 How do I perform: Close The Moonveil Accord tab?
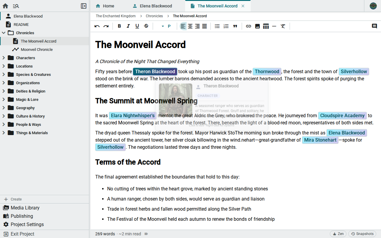pyautogui.click(x=243, y=6)
